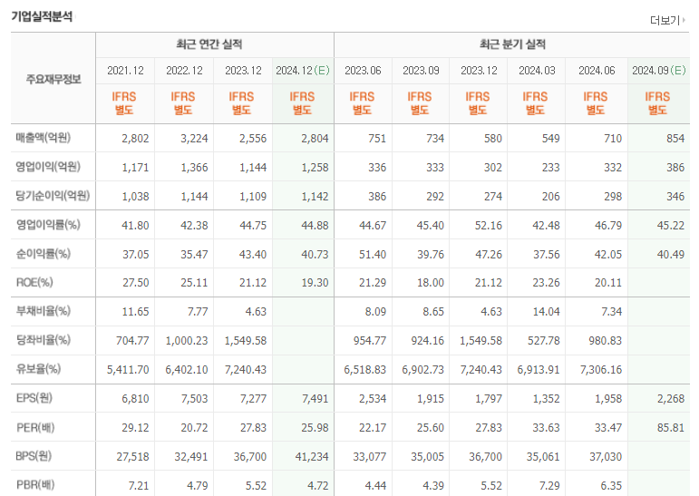
Task: Click the 2024.12(E) estimate column header
Action: pyautogui.click(x=303, y=71)
